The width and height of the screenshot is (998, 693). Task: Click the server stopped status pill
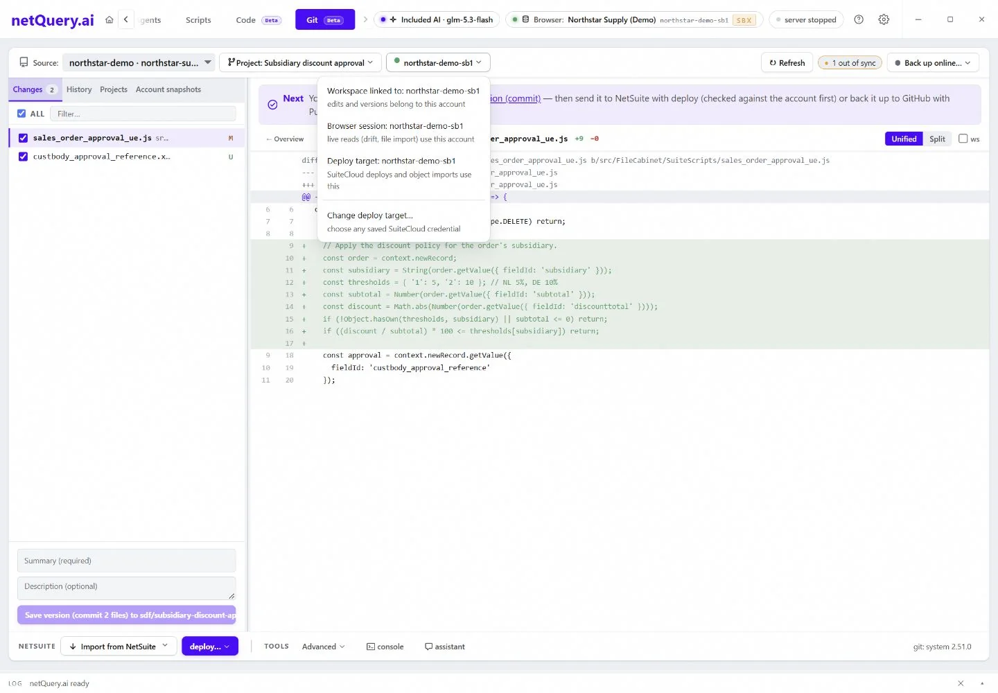pos(806,19)
